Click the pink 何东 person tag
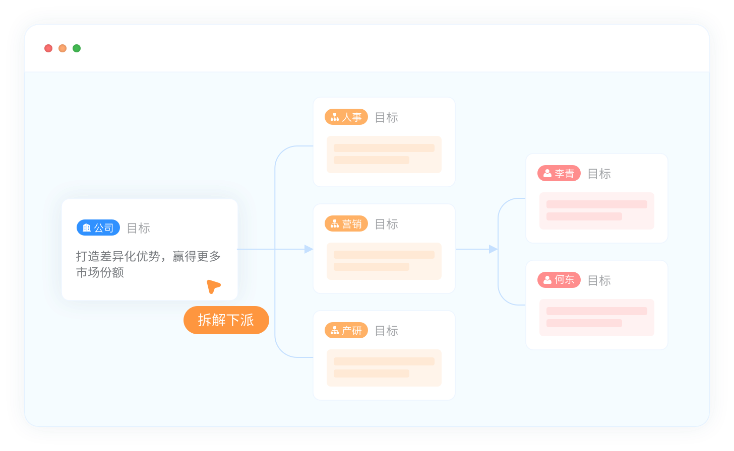Image resolution: width=734 pixels, height=451 pixels. coord(559,280)
